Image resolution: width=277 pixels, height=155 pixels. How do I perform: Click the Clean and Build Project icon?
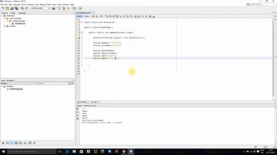coord(64,8)
